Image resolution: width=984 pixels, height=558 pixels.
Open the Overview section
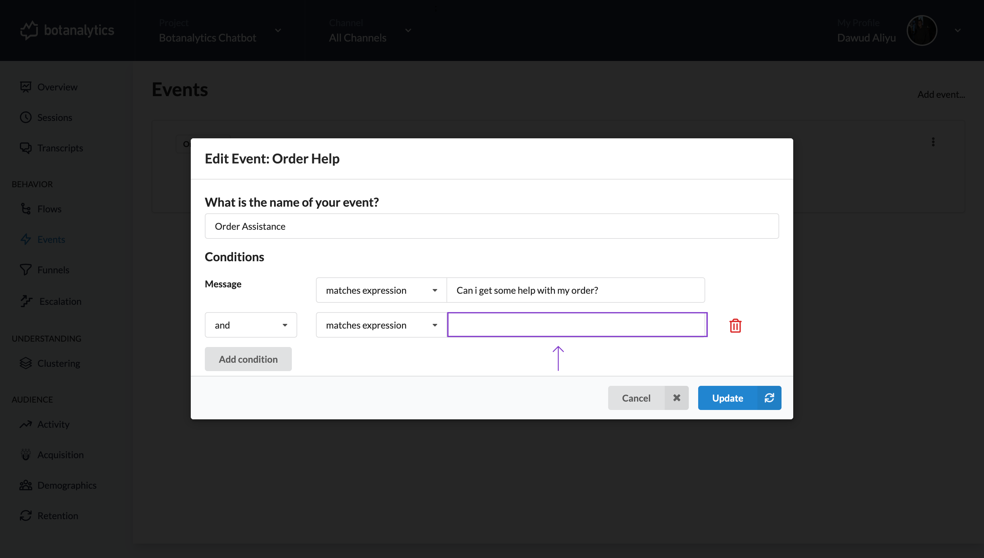click(x=58, y=86)
